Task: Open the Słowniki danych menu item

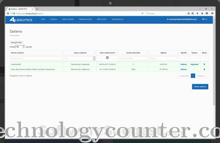Action: coord(85,20)
